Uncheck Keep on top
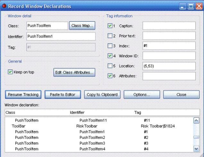204x157 pixels. click(x=10, y=72)
